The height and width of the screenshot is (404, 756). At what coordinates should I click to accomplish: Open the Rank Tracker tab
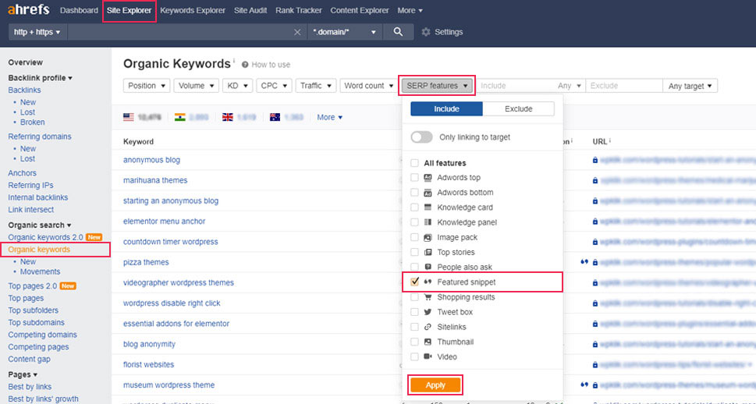(299, 10)
